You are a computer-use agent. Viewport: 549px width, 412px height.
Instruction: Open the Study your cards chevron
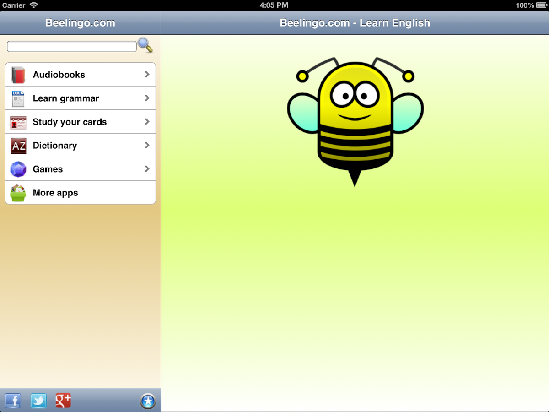[147, 122]
